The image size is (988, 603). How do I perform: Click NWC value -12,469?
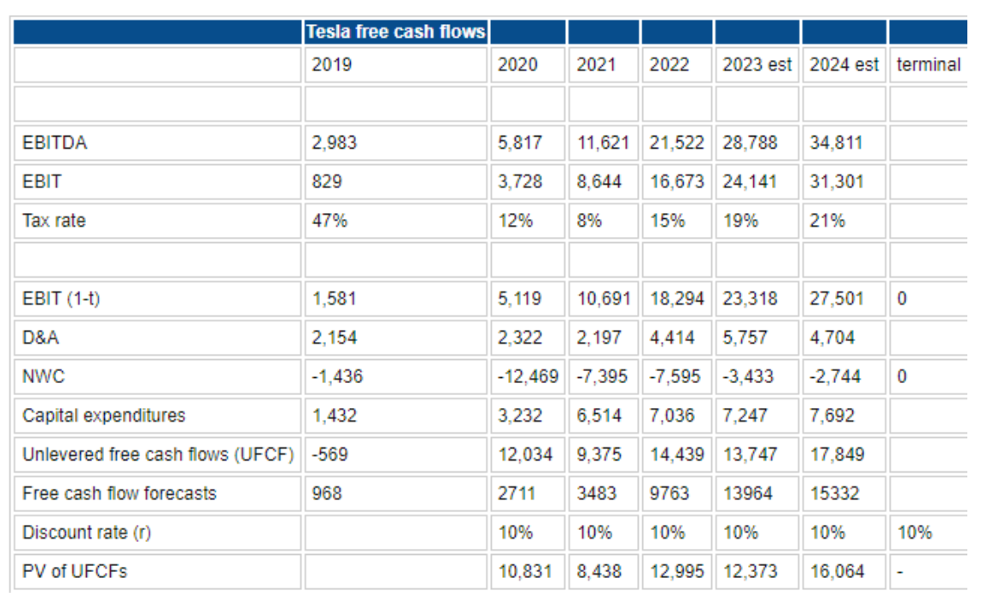[528, 376]
